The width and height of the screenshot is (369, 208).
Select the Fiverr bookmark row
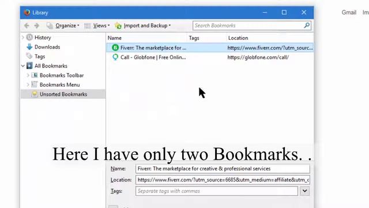(x=210, y=48)
